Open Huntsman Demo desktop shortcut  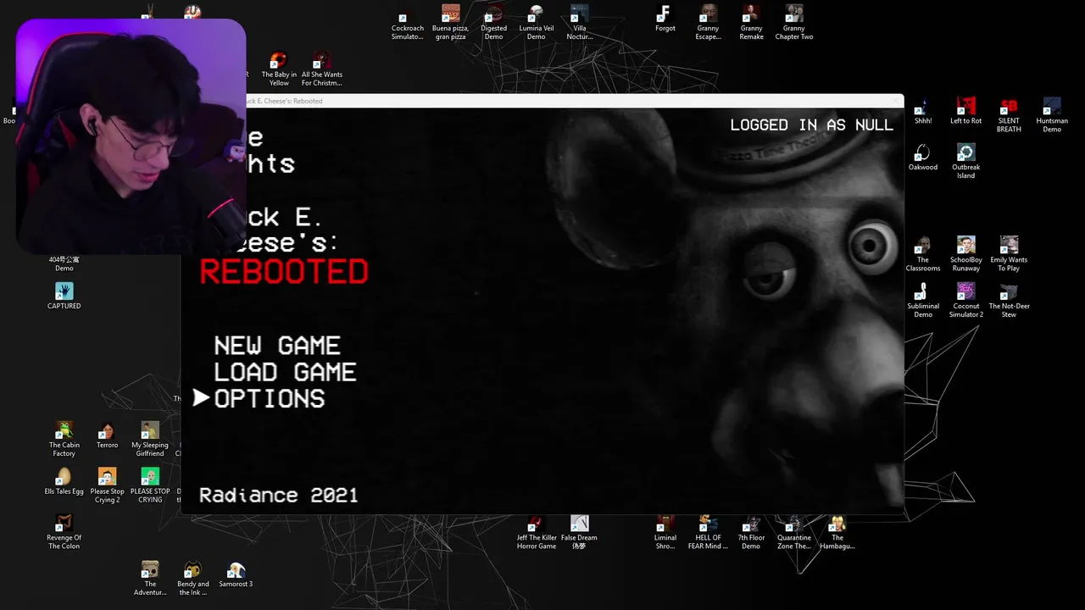point(1052,116)
